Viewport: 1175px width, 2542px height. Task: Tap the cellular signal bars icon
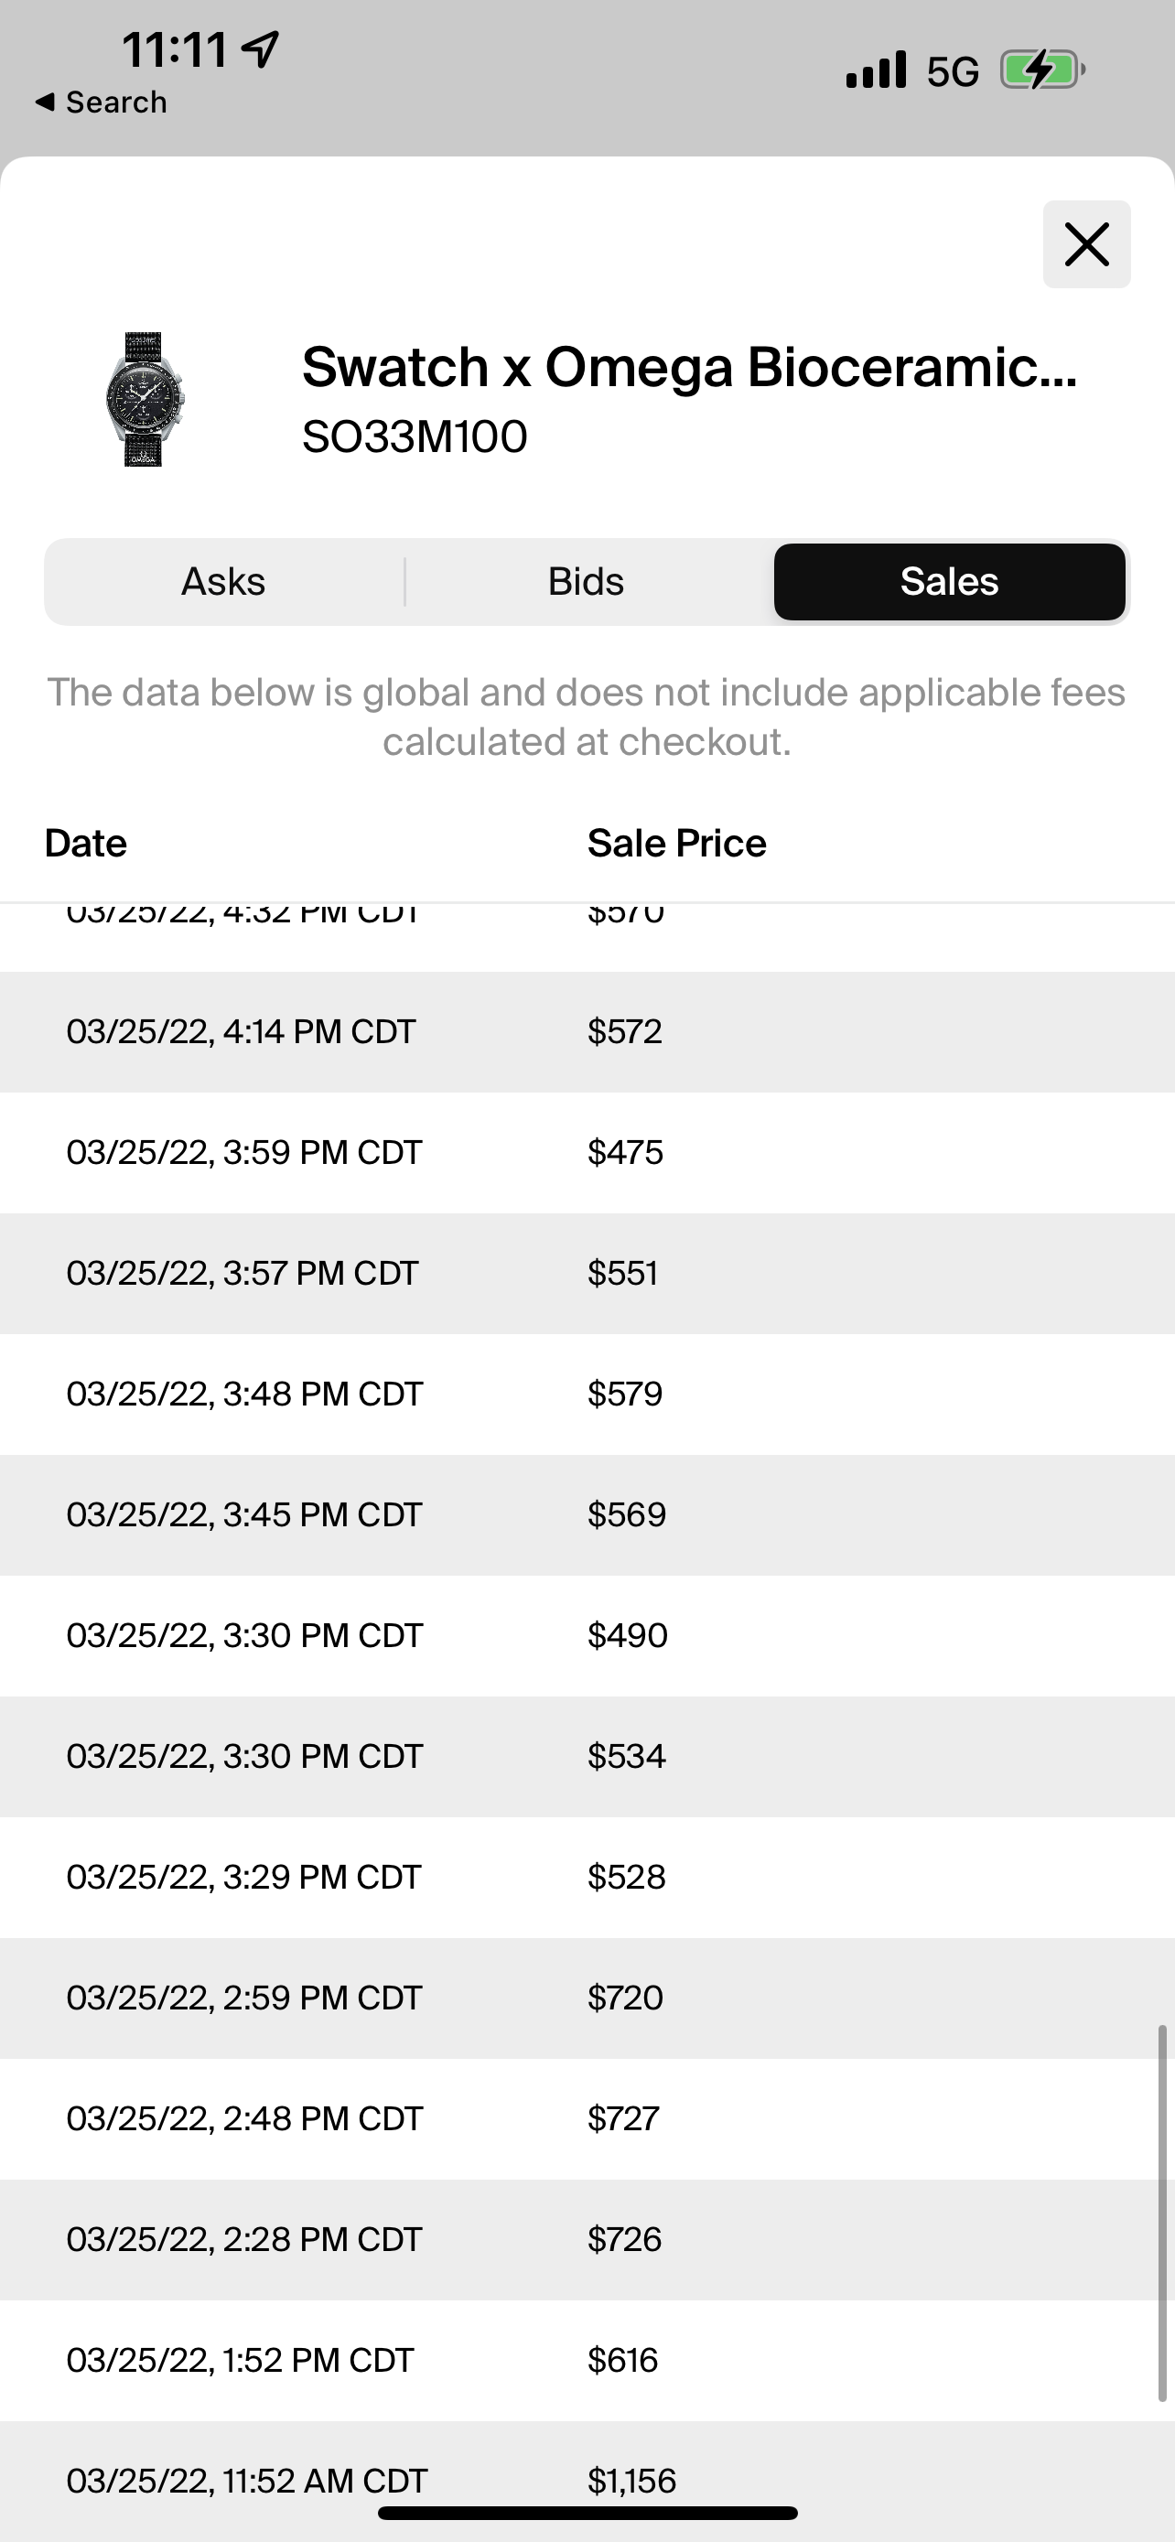[x=875, y=70]
